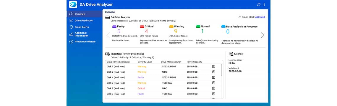Image resolution: width=337 pixels, height=106 pixels.
Task: Click the refresh icon in the title bar
Action: tap(259, 4)
